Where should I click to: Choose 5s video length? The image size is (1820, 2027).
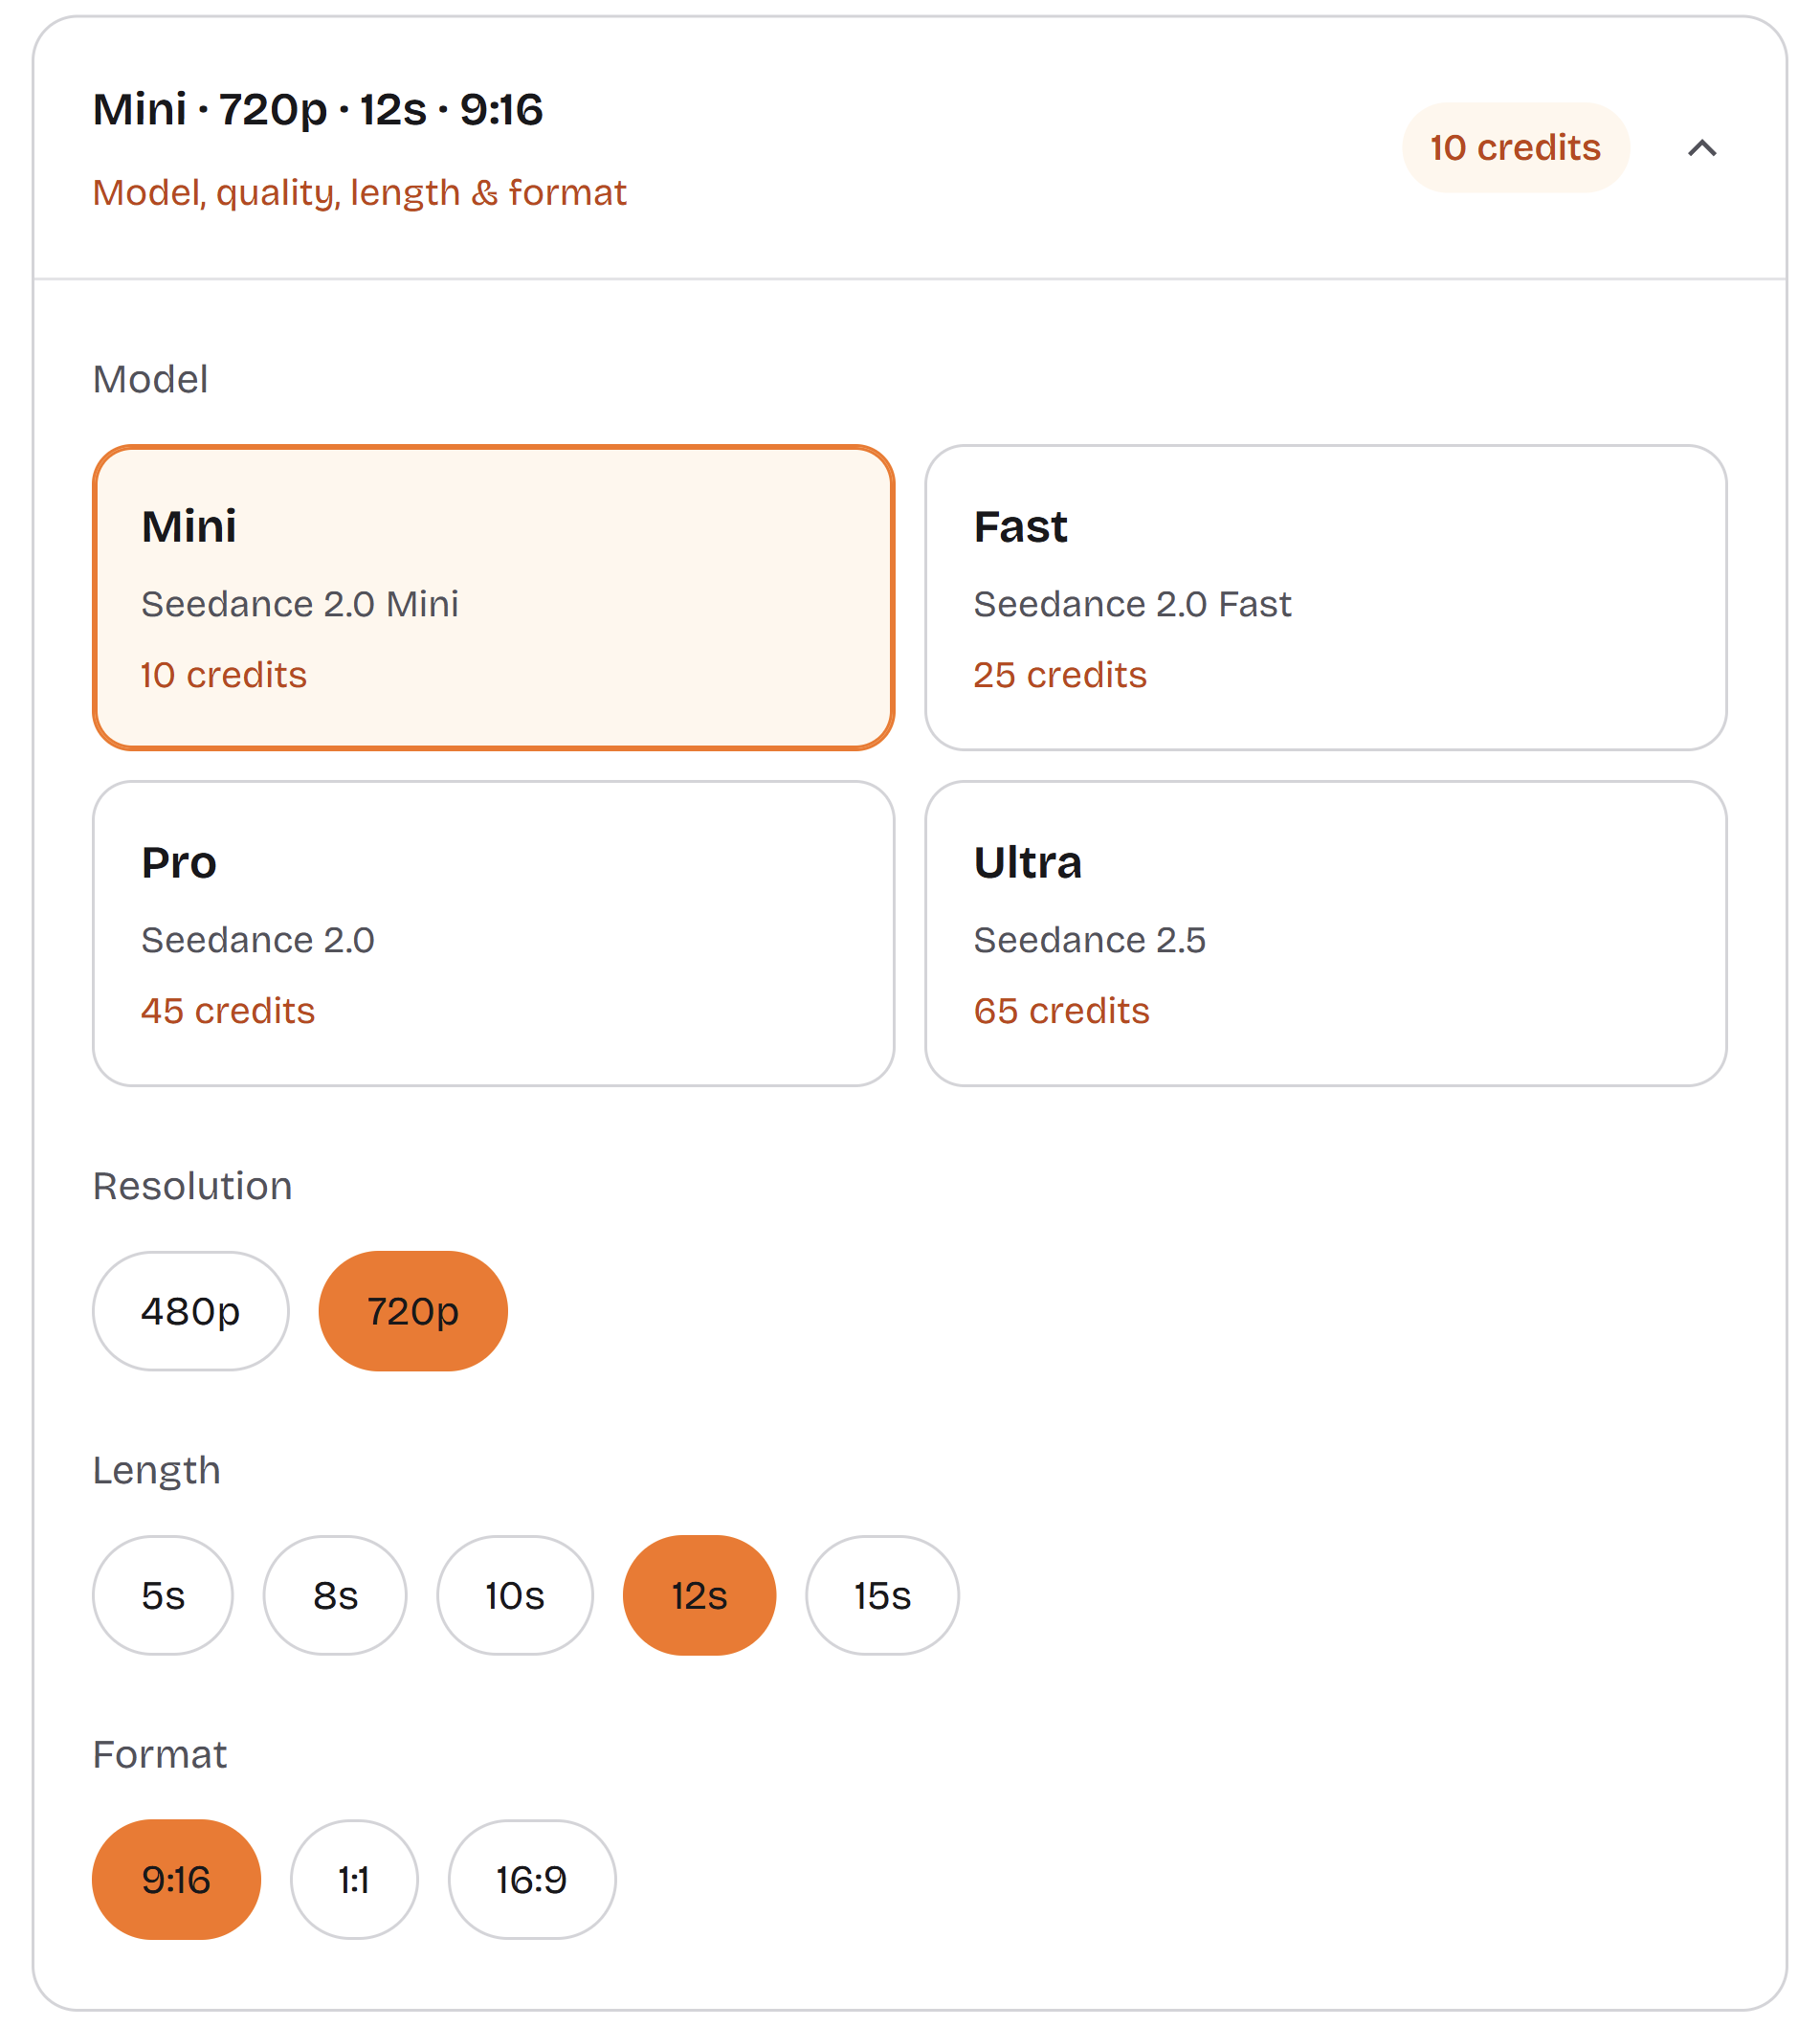click(163, 1595)
